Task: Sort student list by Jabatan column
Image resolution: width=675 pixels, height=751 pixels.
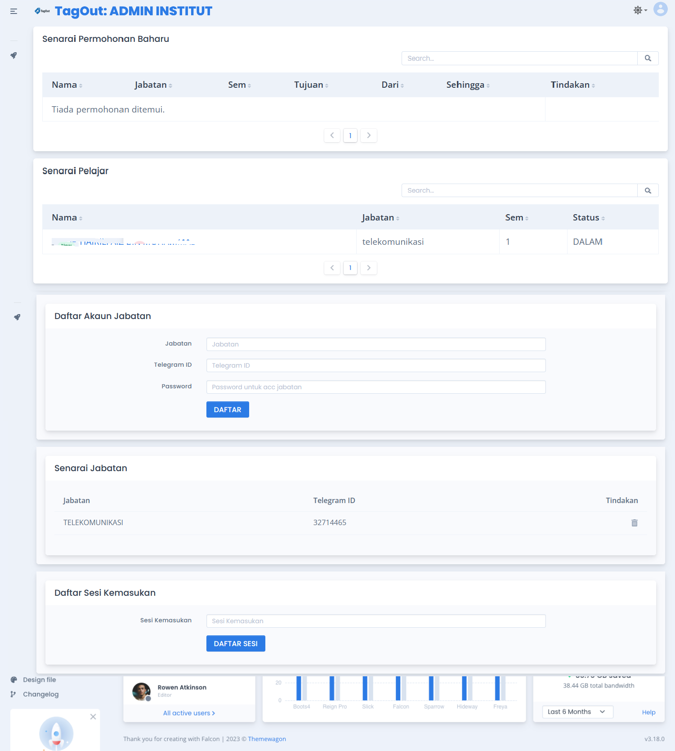Action: 380,218
